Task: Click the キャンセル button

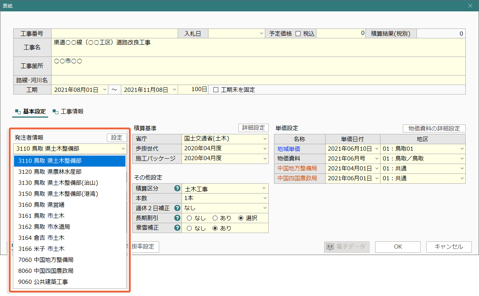Action: (449, 247)
